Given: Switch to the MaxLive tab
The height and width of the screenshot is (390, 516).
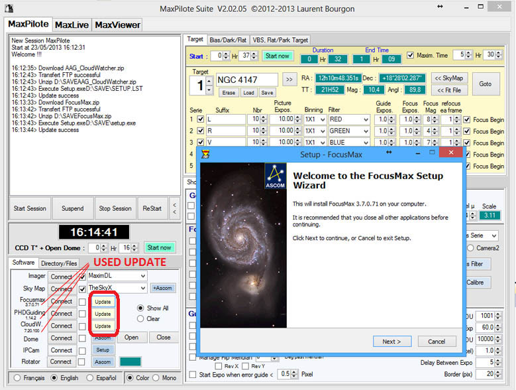Looking at the screenshot, I should [72, 25].
